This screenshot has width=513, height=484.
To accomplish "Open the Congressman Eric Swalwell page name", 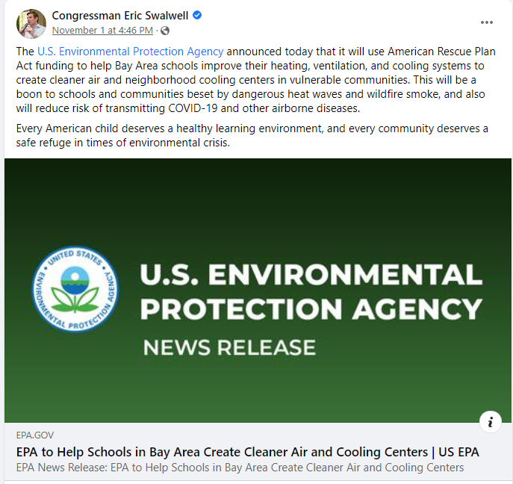I will [x=121, y=16].
